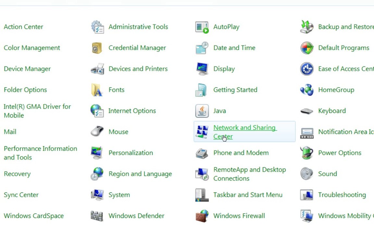The image size is (374, 234).
Task: Click the Date and Time calendar icon
Action: coord(202,48)
